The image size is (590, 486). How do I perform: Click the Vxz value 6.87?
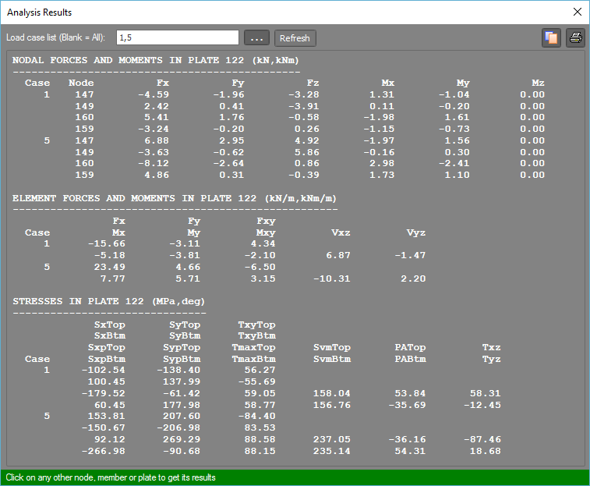tap(338, 255)
